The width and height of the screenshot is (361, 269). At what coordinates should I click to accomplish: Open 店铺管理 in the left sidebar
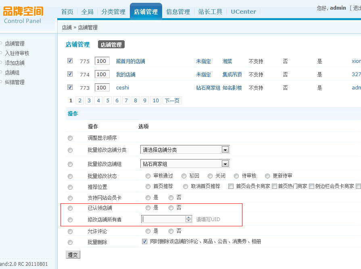pyautogui.click(x=15, y=43)
